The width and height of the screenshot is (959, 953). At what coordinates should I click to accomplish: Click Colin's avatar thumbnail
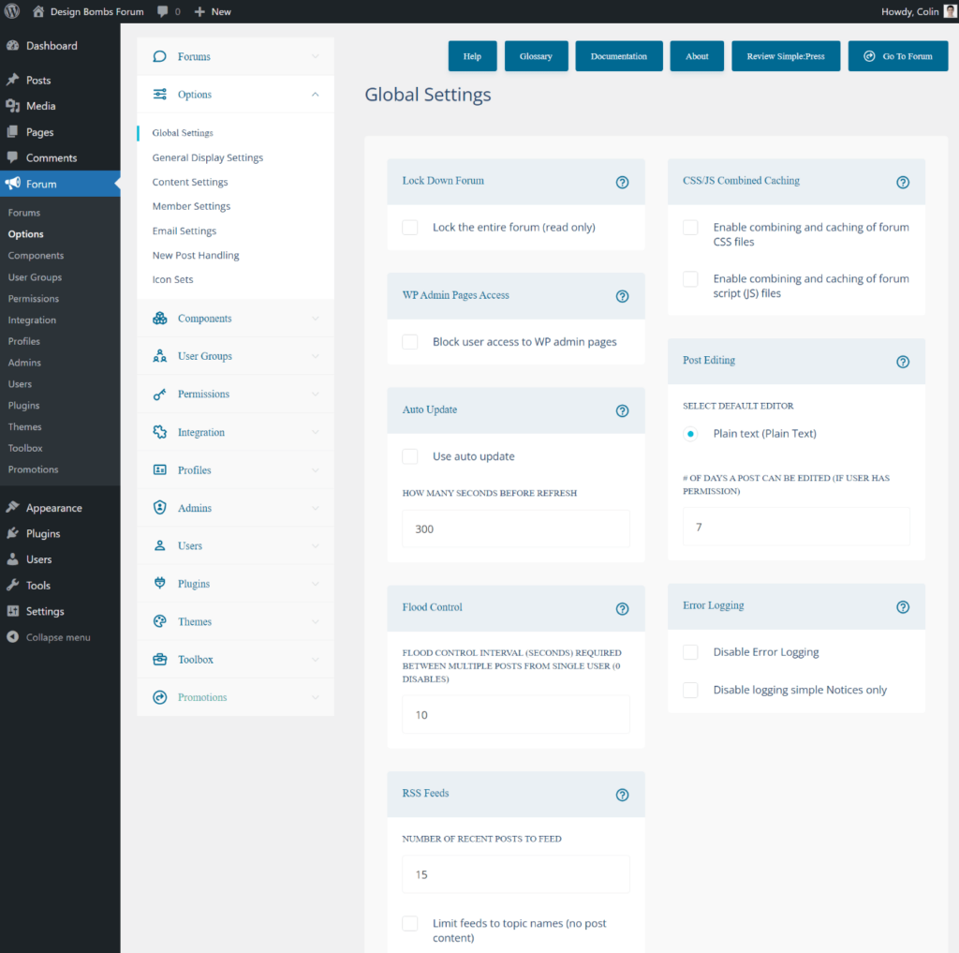click(951, 11)
